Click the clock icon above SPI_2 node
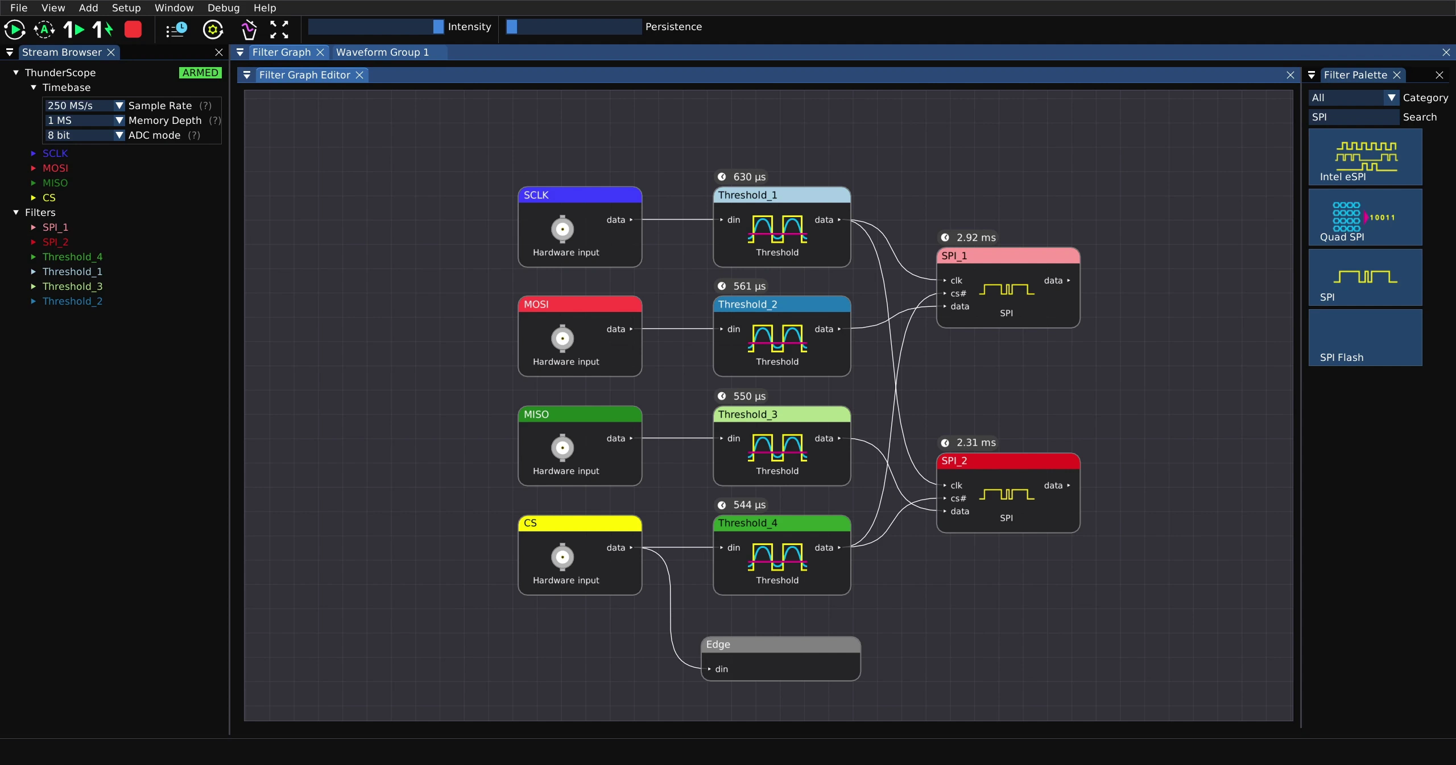Image resolution: width=1456 pixels, height=765 pixels. pos(945,443)
